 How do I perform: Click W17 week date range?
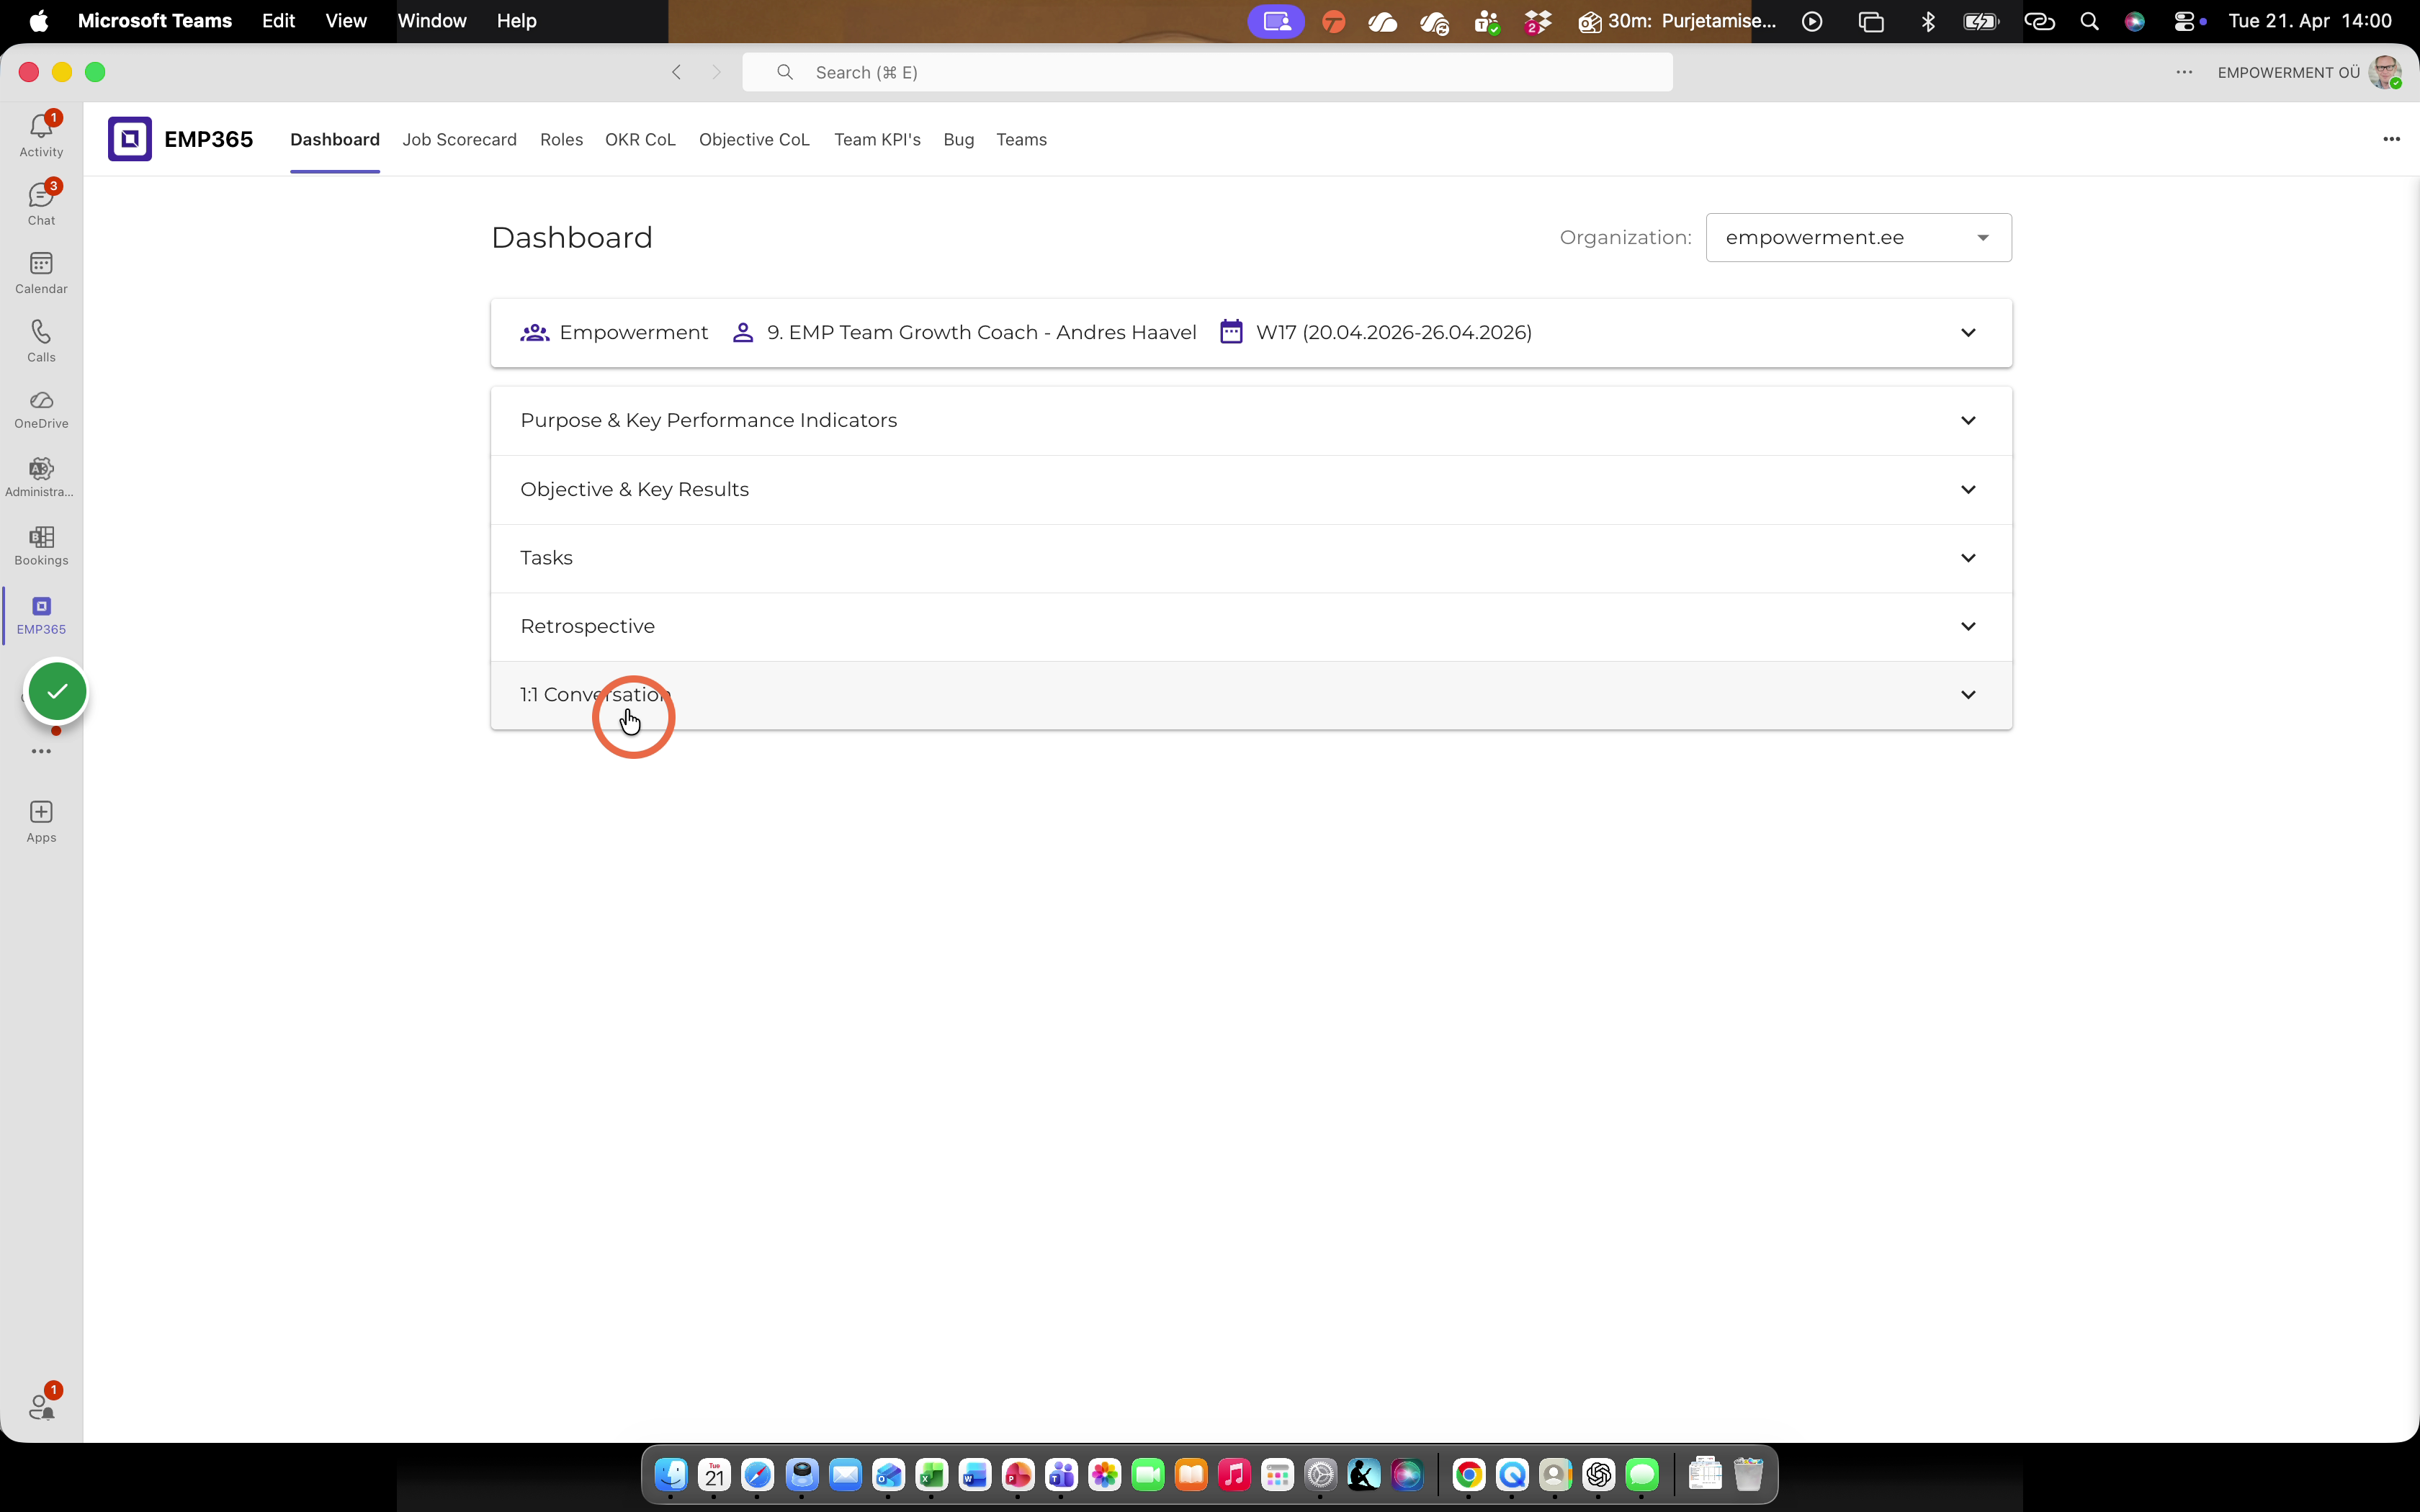(x=1393, y=332)
